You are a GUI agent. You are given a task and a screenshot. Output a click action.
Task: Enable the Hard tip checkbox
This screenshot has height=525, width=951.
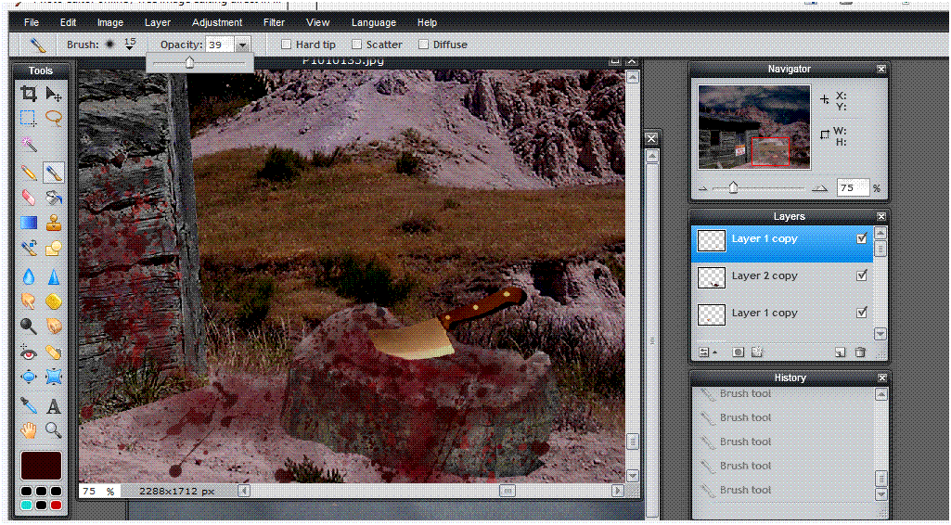tap(287, 45)
